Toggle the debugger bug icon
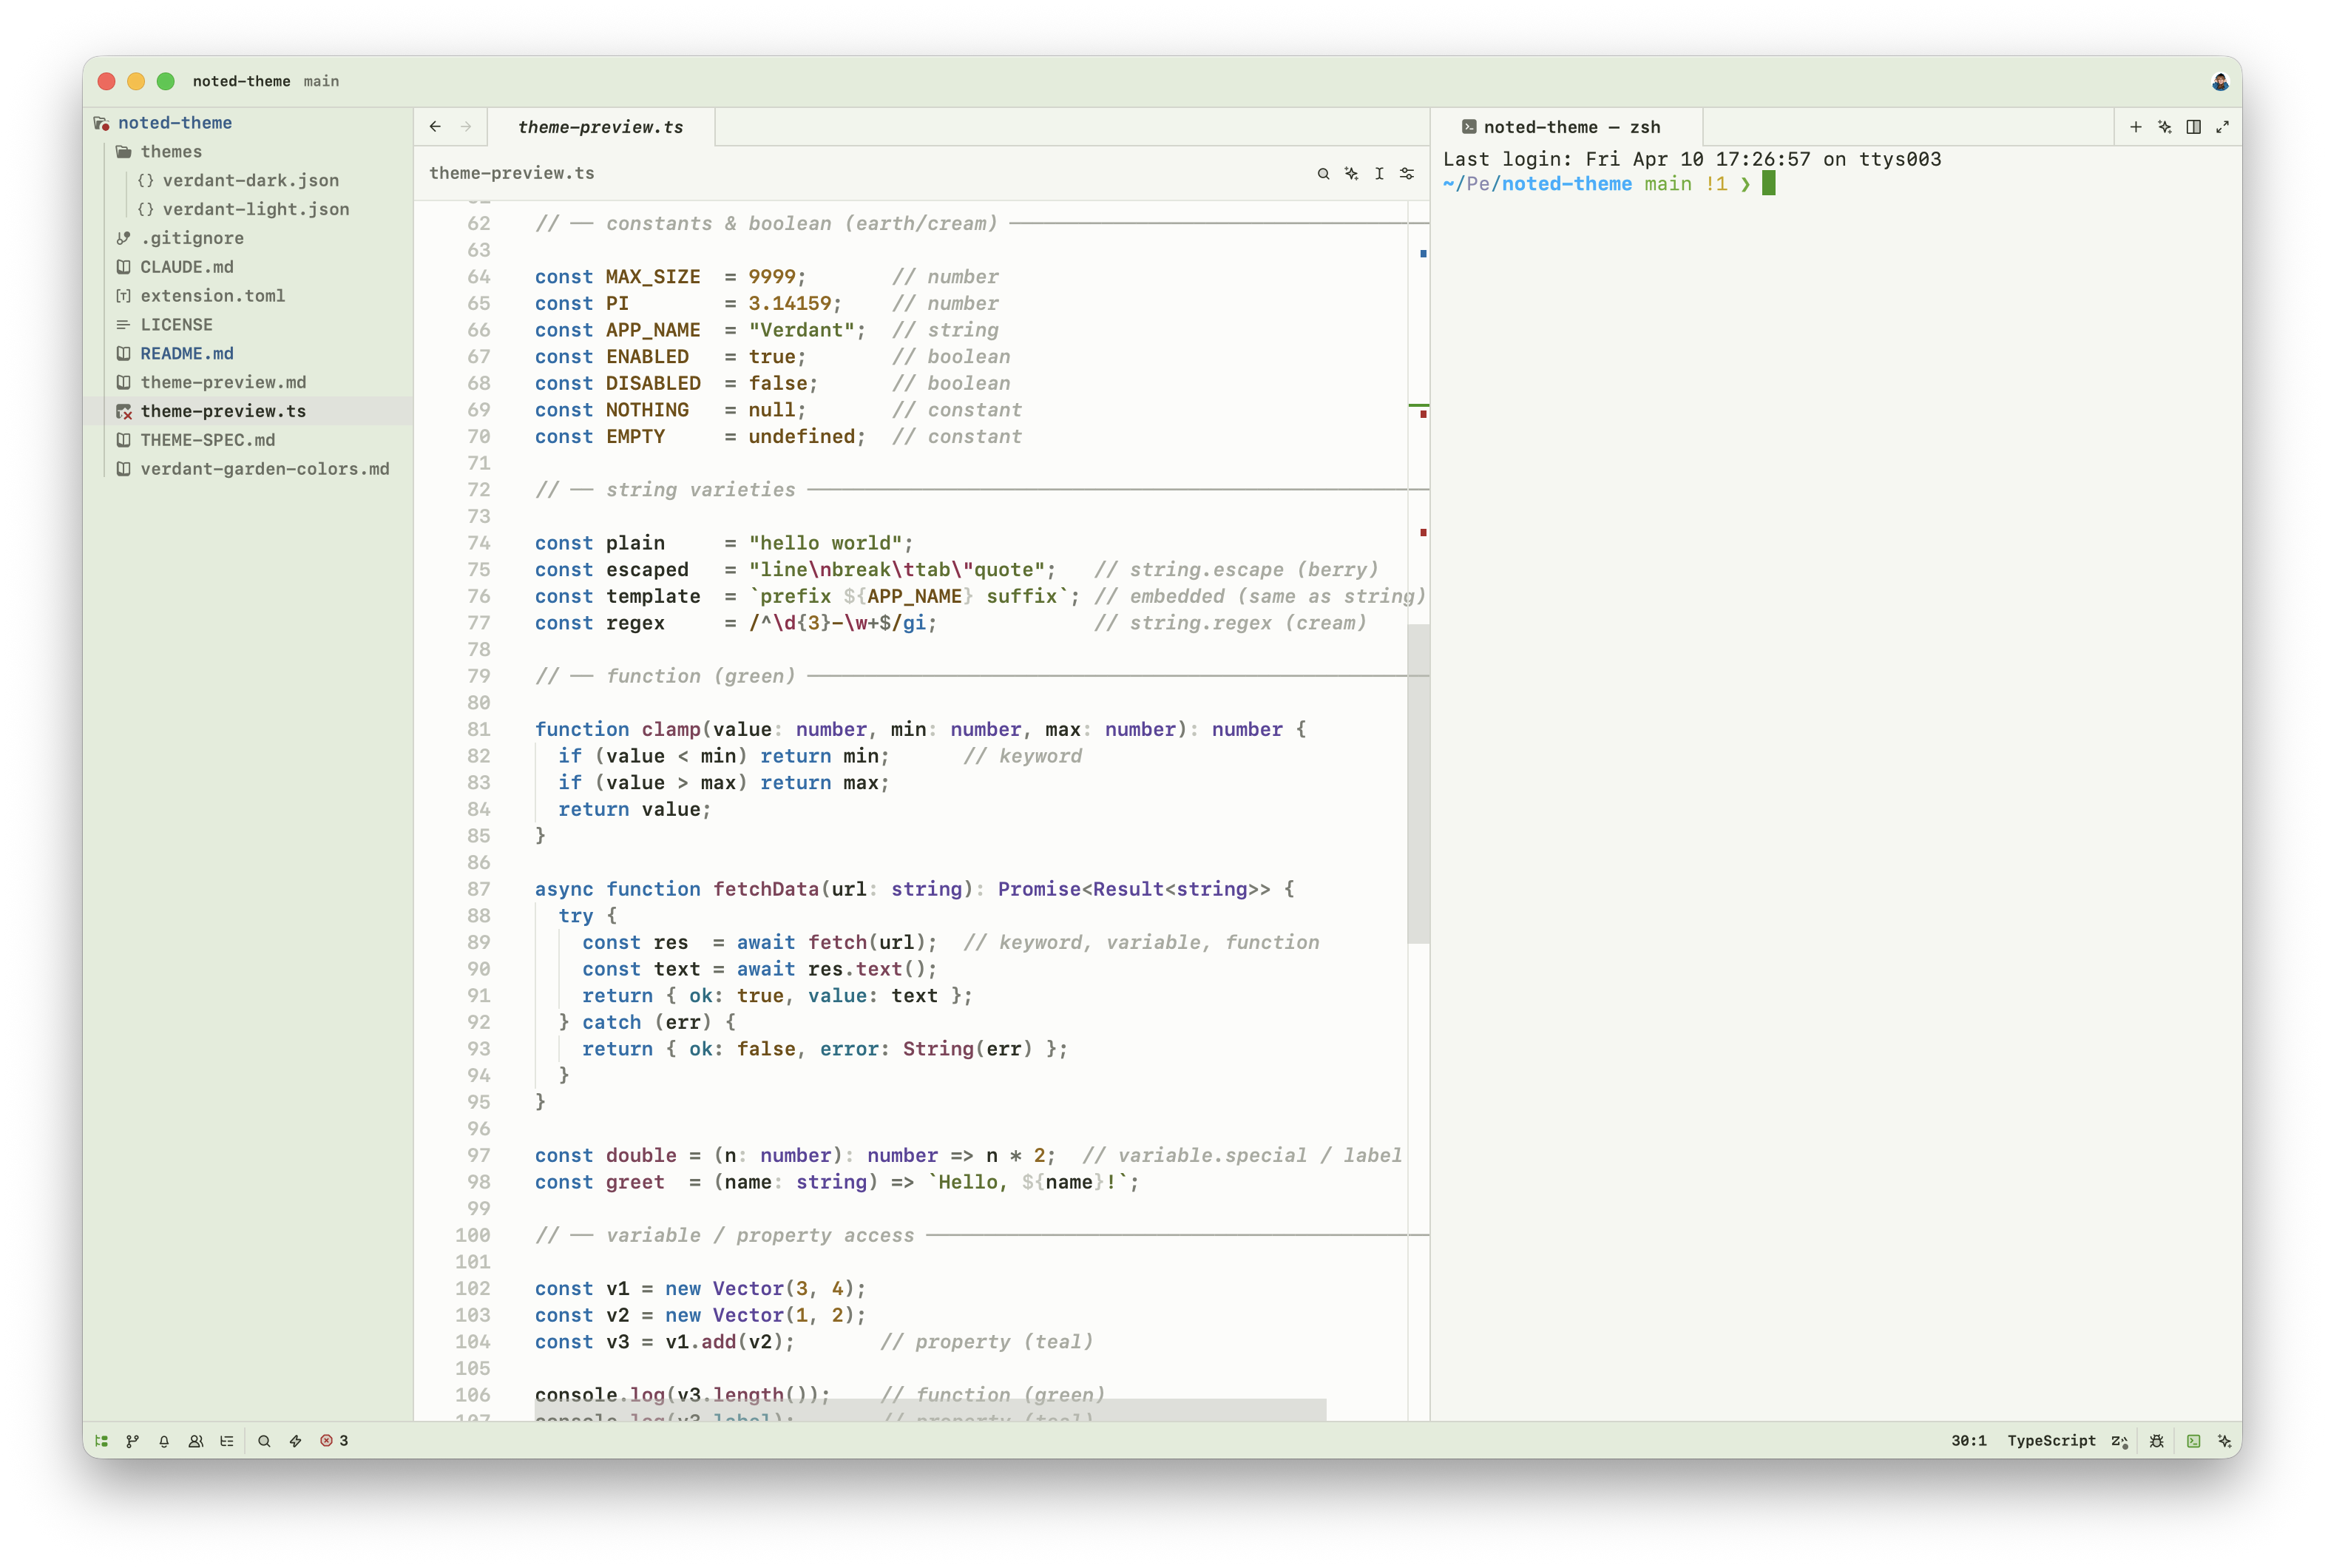2325x1568 pixels. coord(2157,1440)
